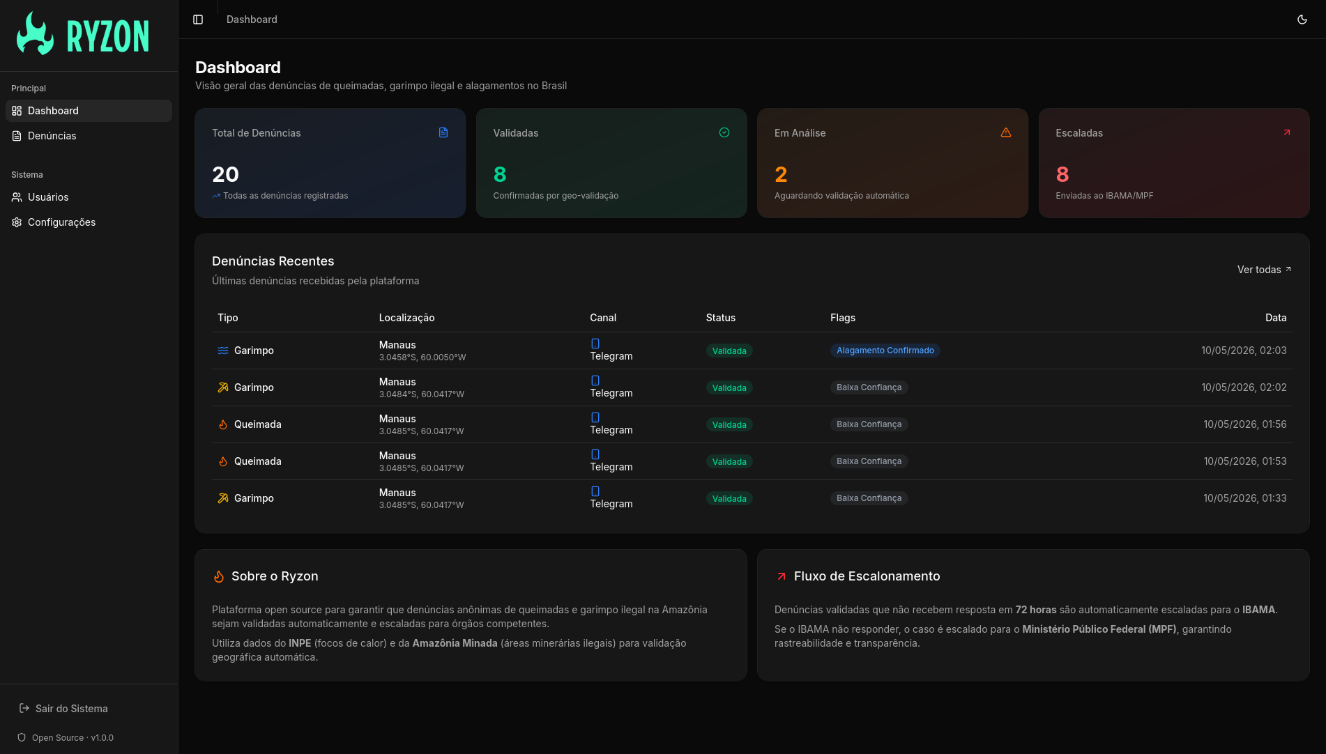Open Configurações in the sidebar
The height and width of the screenshot is (754, 1326).
click(x=89, y=222)
